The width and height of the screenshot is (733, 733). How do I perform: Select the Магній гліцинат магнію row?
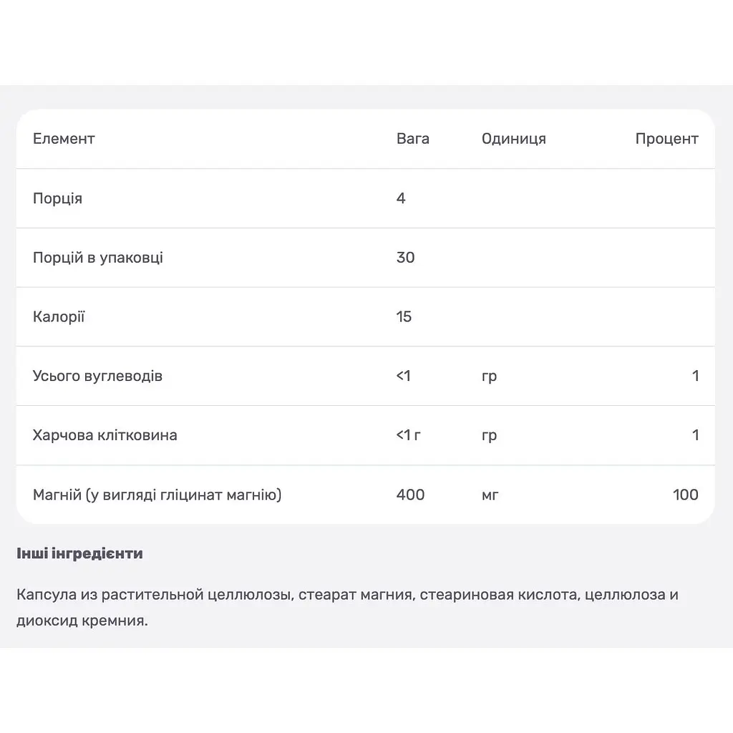click(366, 495)
